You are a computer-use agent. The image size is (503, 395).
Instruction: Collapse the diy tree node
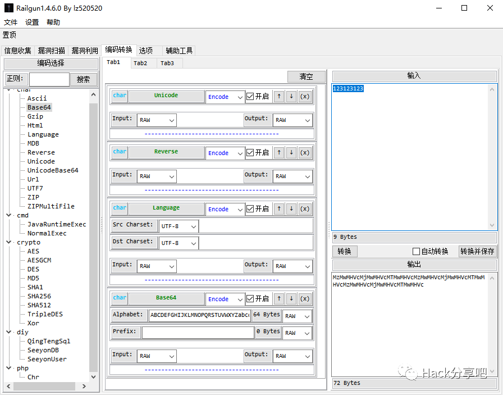8,332
